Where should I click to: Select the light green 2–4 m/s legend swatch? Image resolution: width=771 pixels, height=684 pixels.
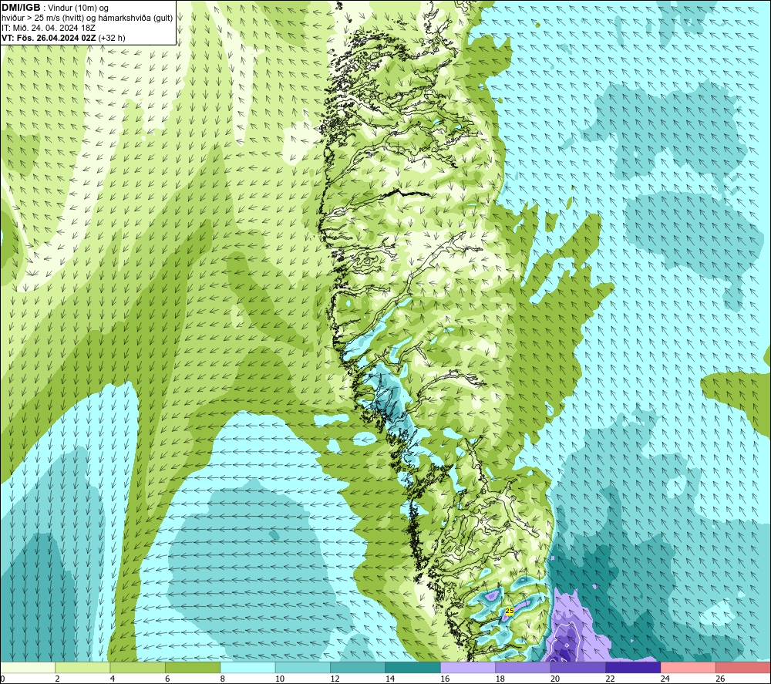[x=82, y=667]
